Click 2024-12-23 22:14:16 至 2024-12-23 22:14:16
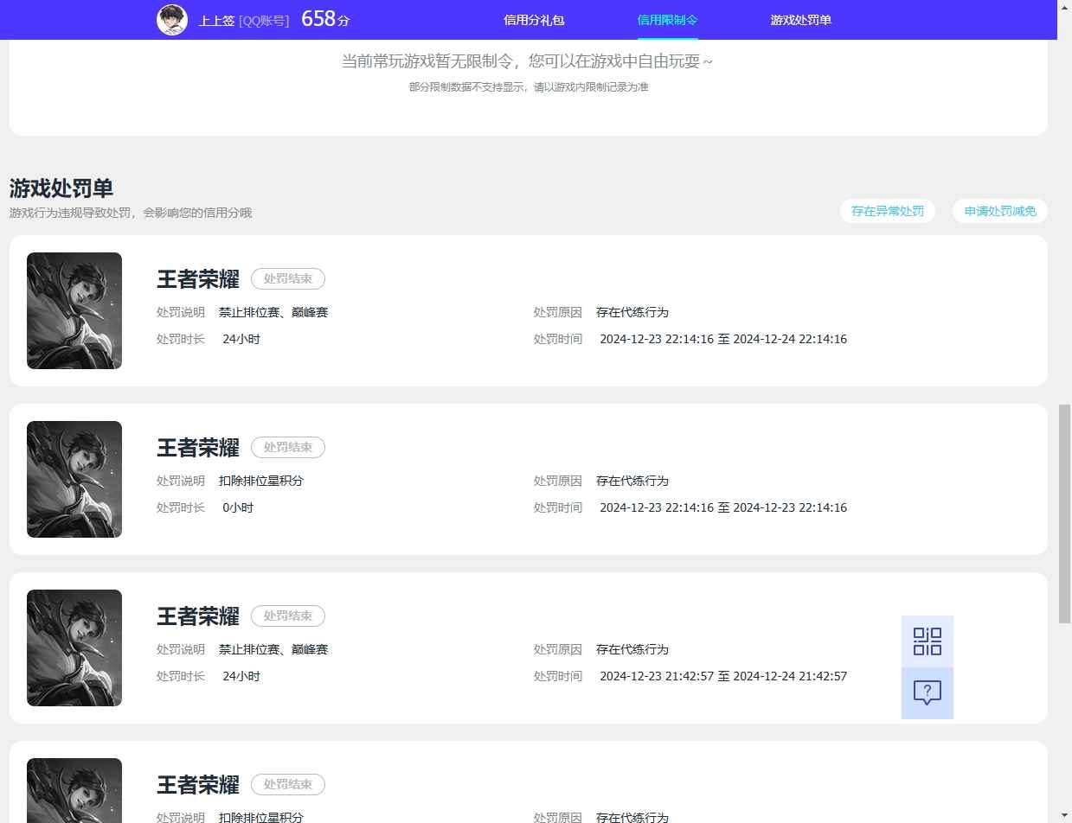This screenshot has width=1072, height=823. [x=723, y=507]
